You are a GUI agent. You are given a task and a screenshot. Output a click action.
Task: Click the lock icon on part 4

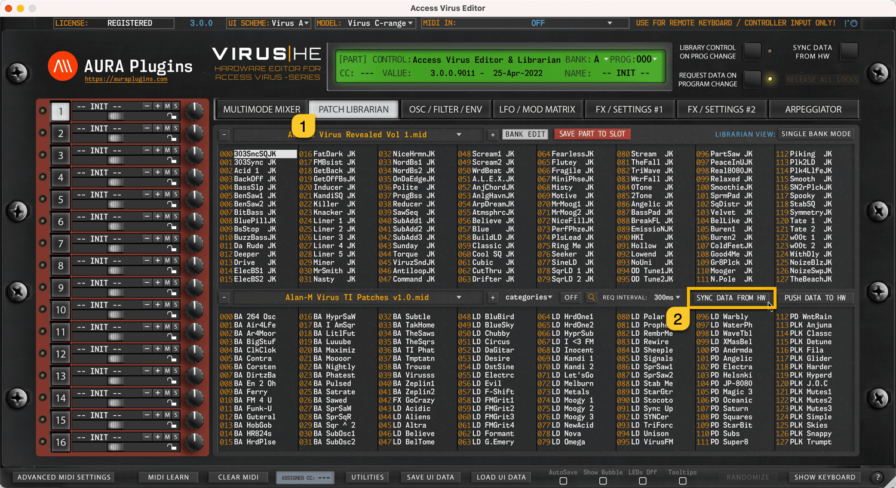point(172,182)
